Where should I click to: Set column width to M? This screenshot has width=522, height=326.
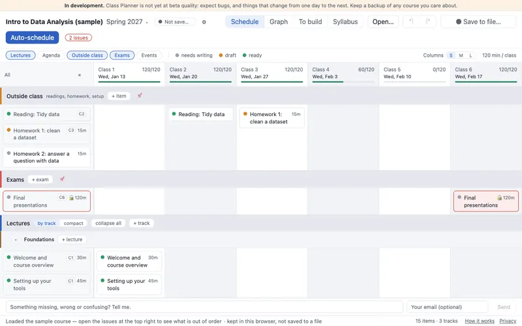tap(461, 55)
